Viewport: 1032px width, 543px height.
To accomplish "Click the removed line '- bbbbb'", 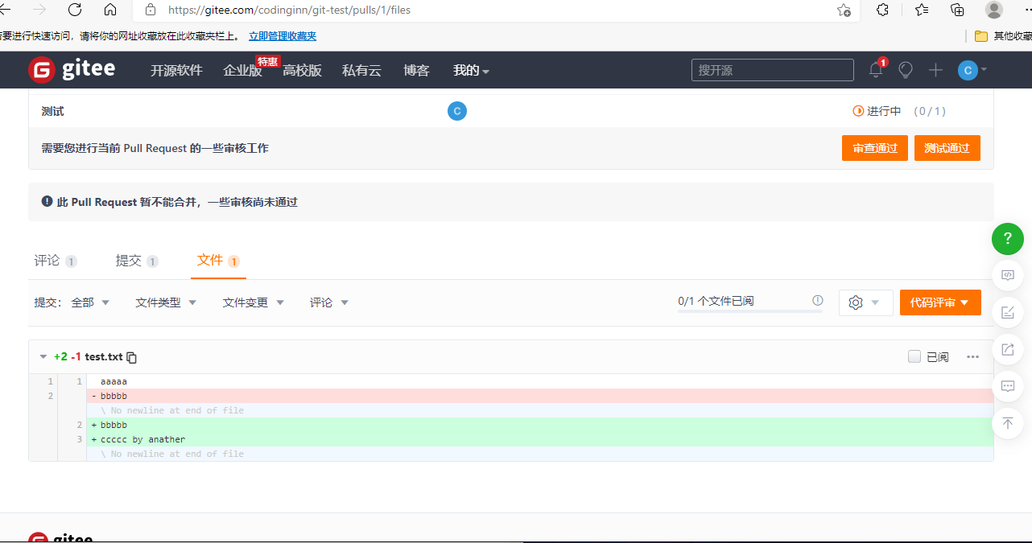I will pos(539,396).
